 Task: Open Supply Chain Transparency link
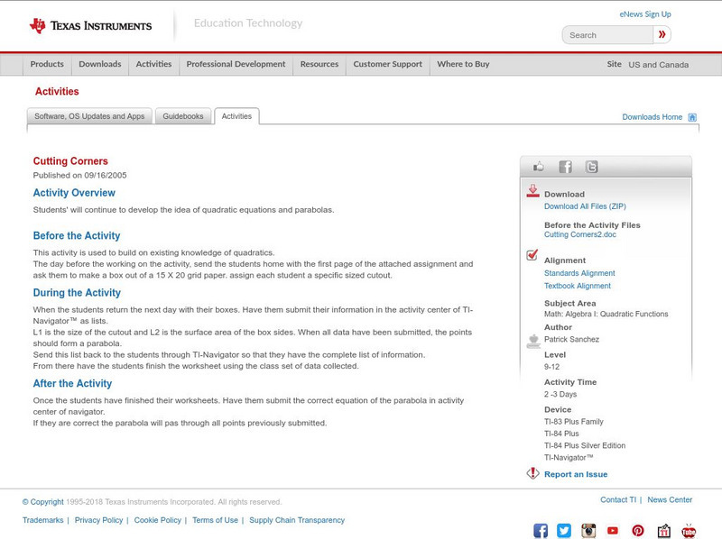coord(297,520)
